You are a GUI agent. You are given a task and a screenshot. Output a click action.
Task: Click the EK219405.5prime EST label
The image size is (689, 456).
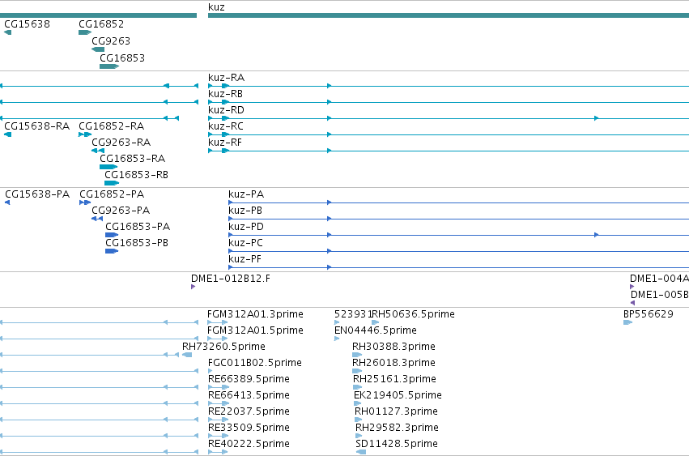(398, 395)
